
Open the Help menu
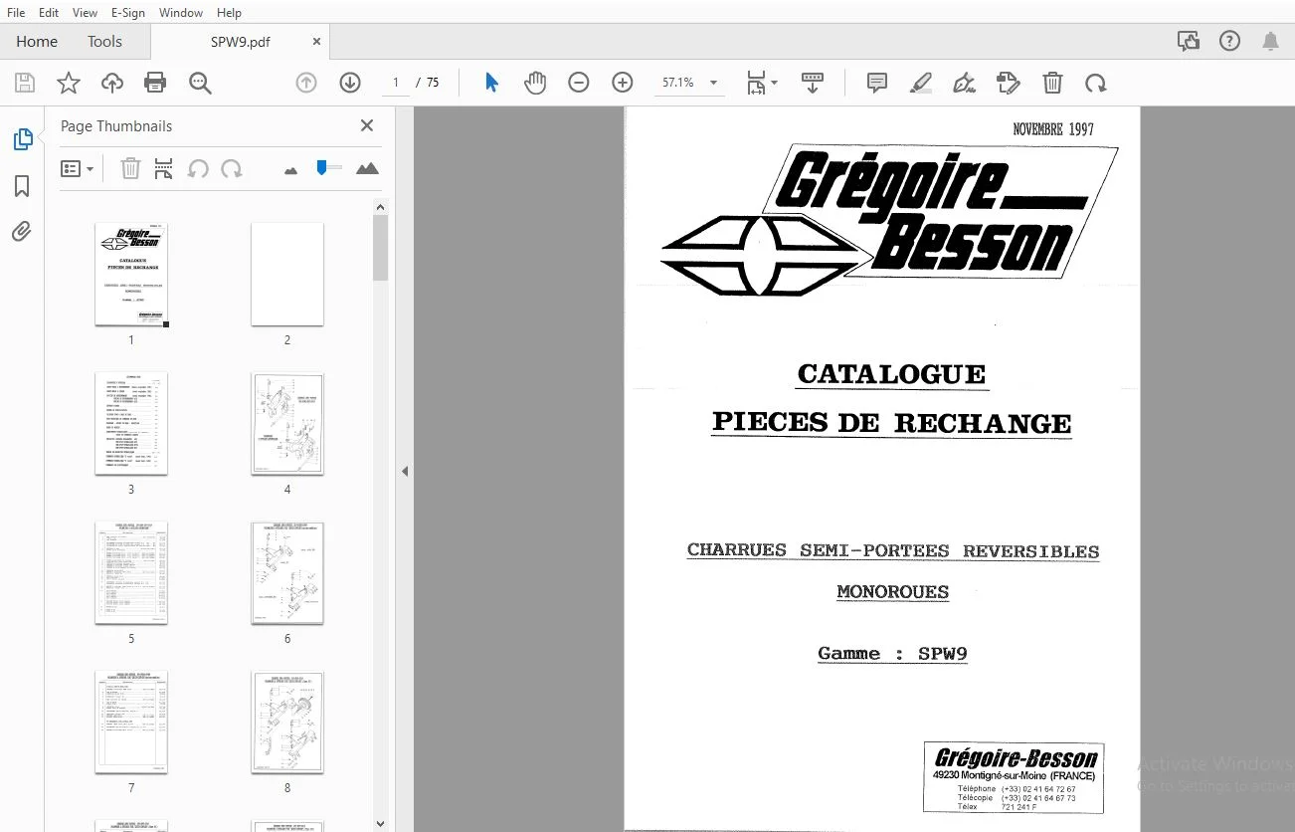[229, 13]
